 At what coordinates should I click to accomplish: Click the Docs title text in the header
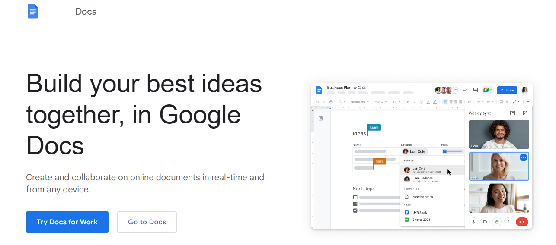pos(86,12)
